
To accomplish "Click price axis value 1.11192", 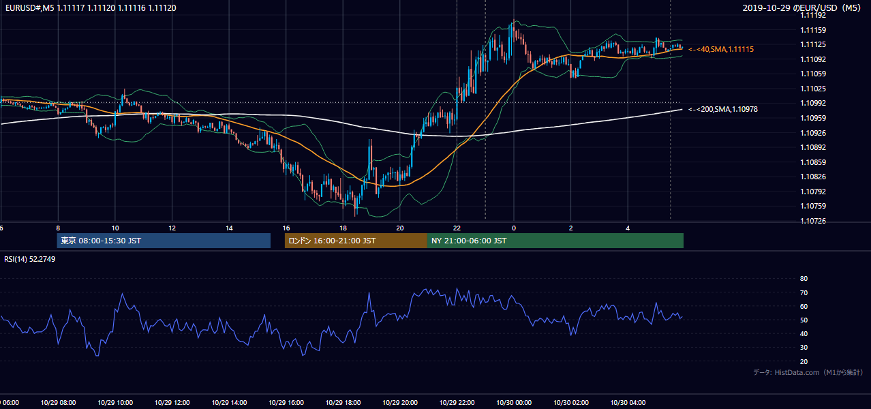I will pos(813,15).
